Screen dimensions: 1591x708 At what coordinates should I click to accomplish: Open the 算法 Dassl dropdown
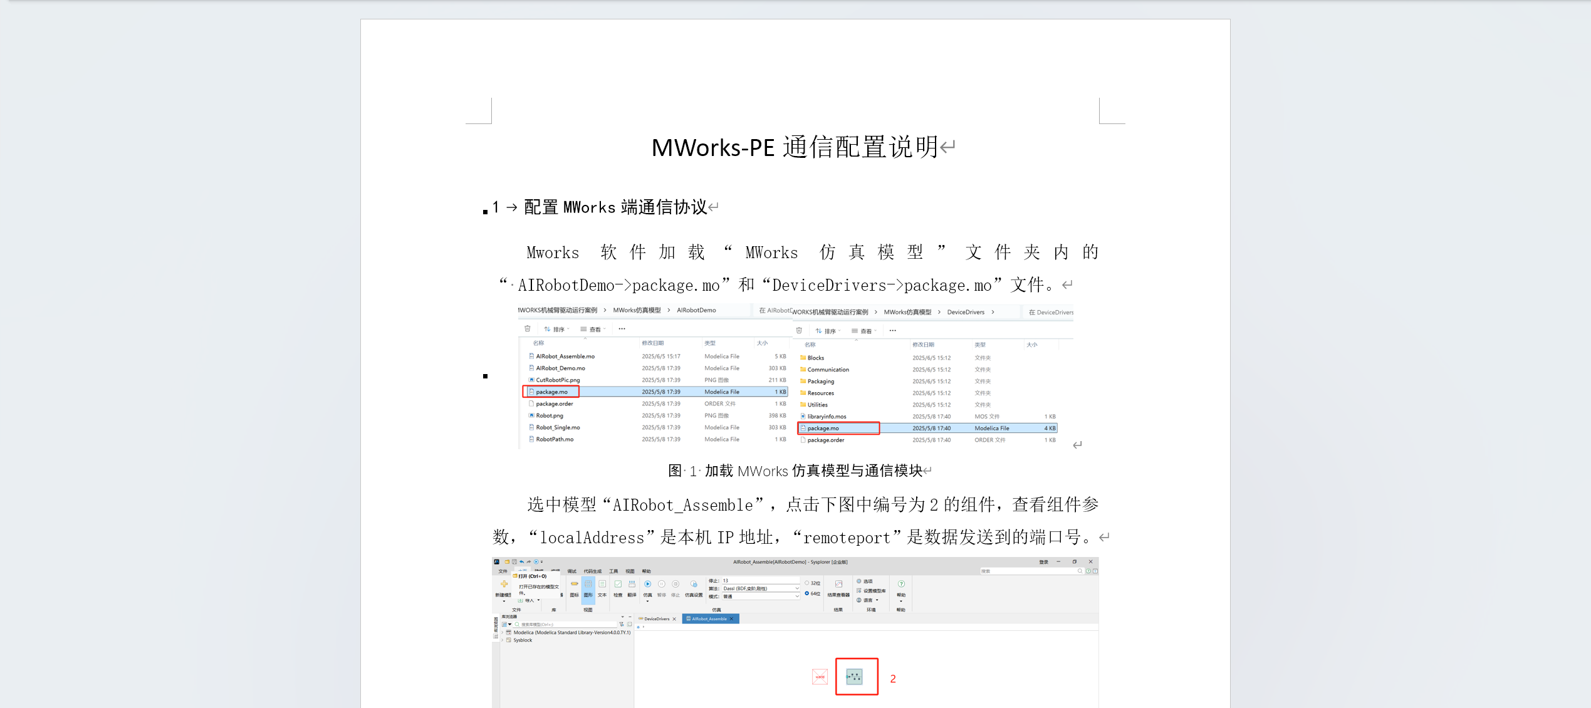[x=761, y=588]
